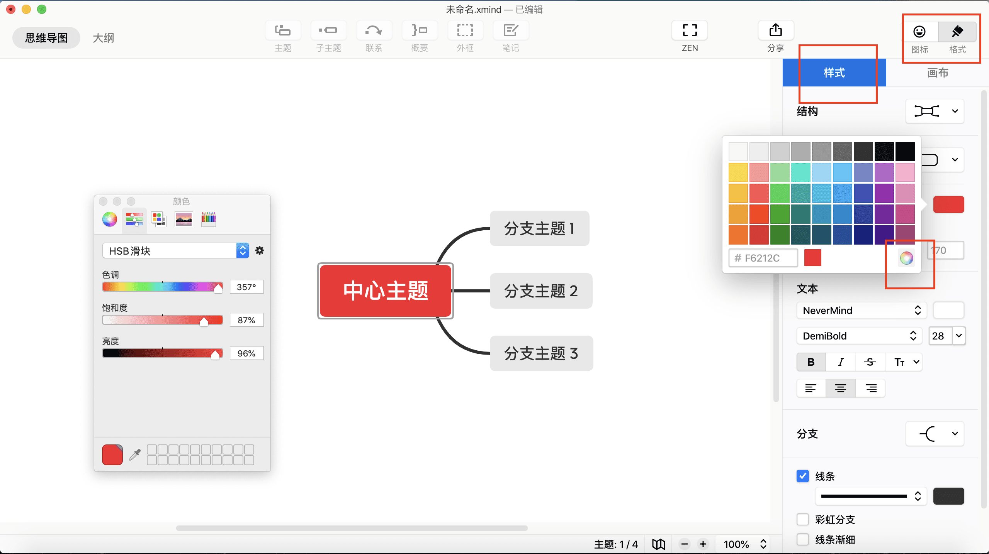
Task: Open the 结构 structure dropdown
Action: pos(935,111)
